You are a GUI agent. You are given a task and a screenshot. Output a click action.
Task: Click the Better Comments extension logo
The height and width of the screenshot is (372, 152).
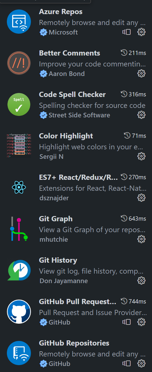[19, 63]
